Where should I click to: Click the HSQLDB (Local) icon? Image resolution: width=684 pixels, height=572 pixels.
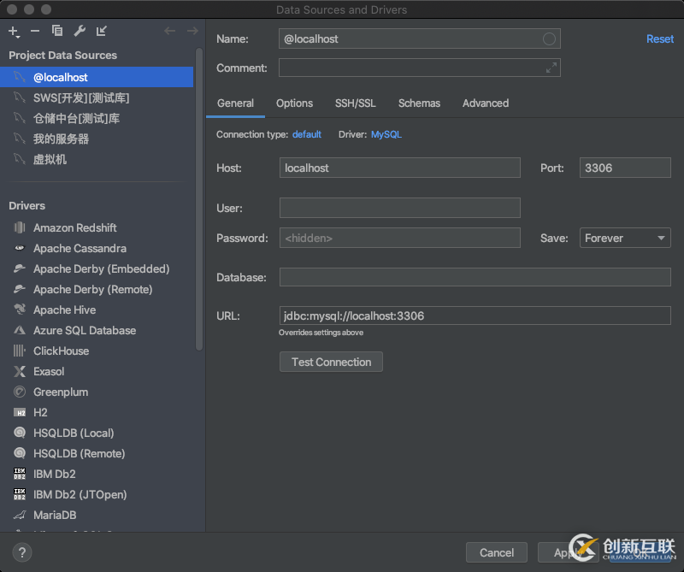tap(20, 433)
